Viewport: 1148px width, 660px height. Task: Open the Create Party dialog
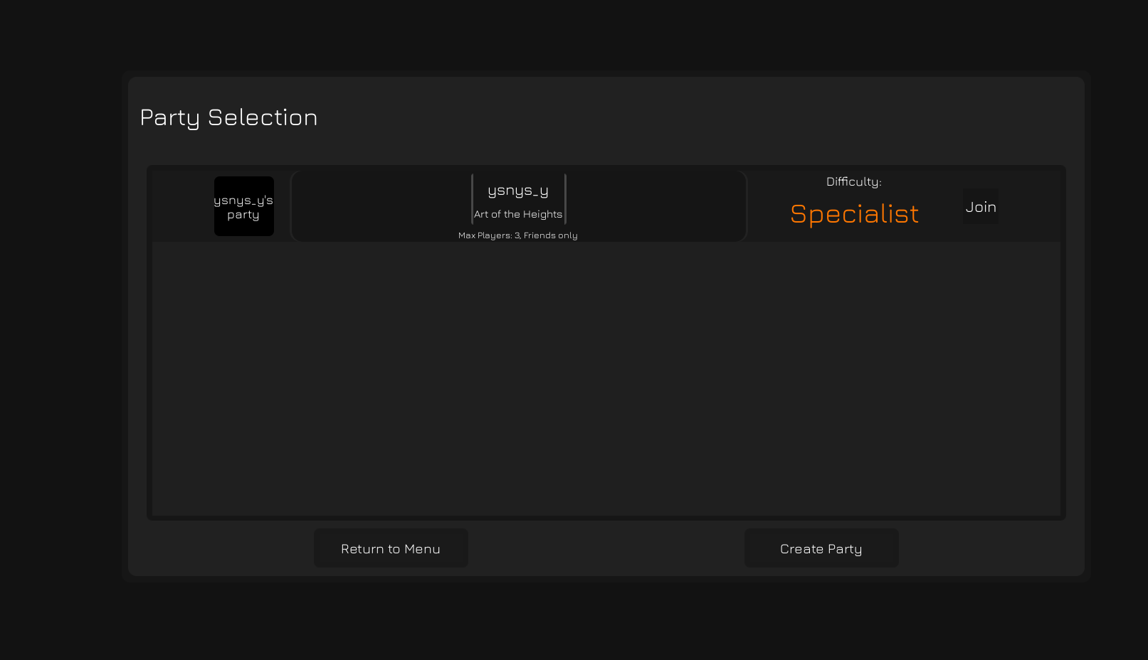tap(821, 548)
